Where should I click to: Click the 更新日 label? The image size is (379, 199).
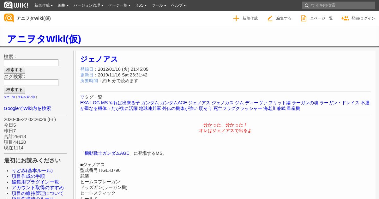(x=87, y=75)
